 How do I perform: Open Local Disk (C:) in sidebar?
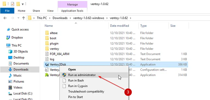23,93
